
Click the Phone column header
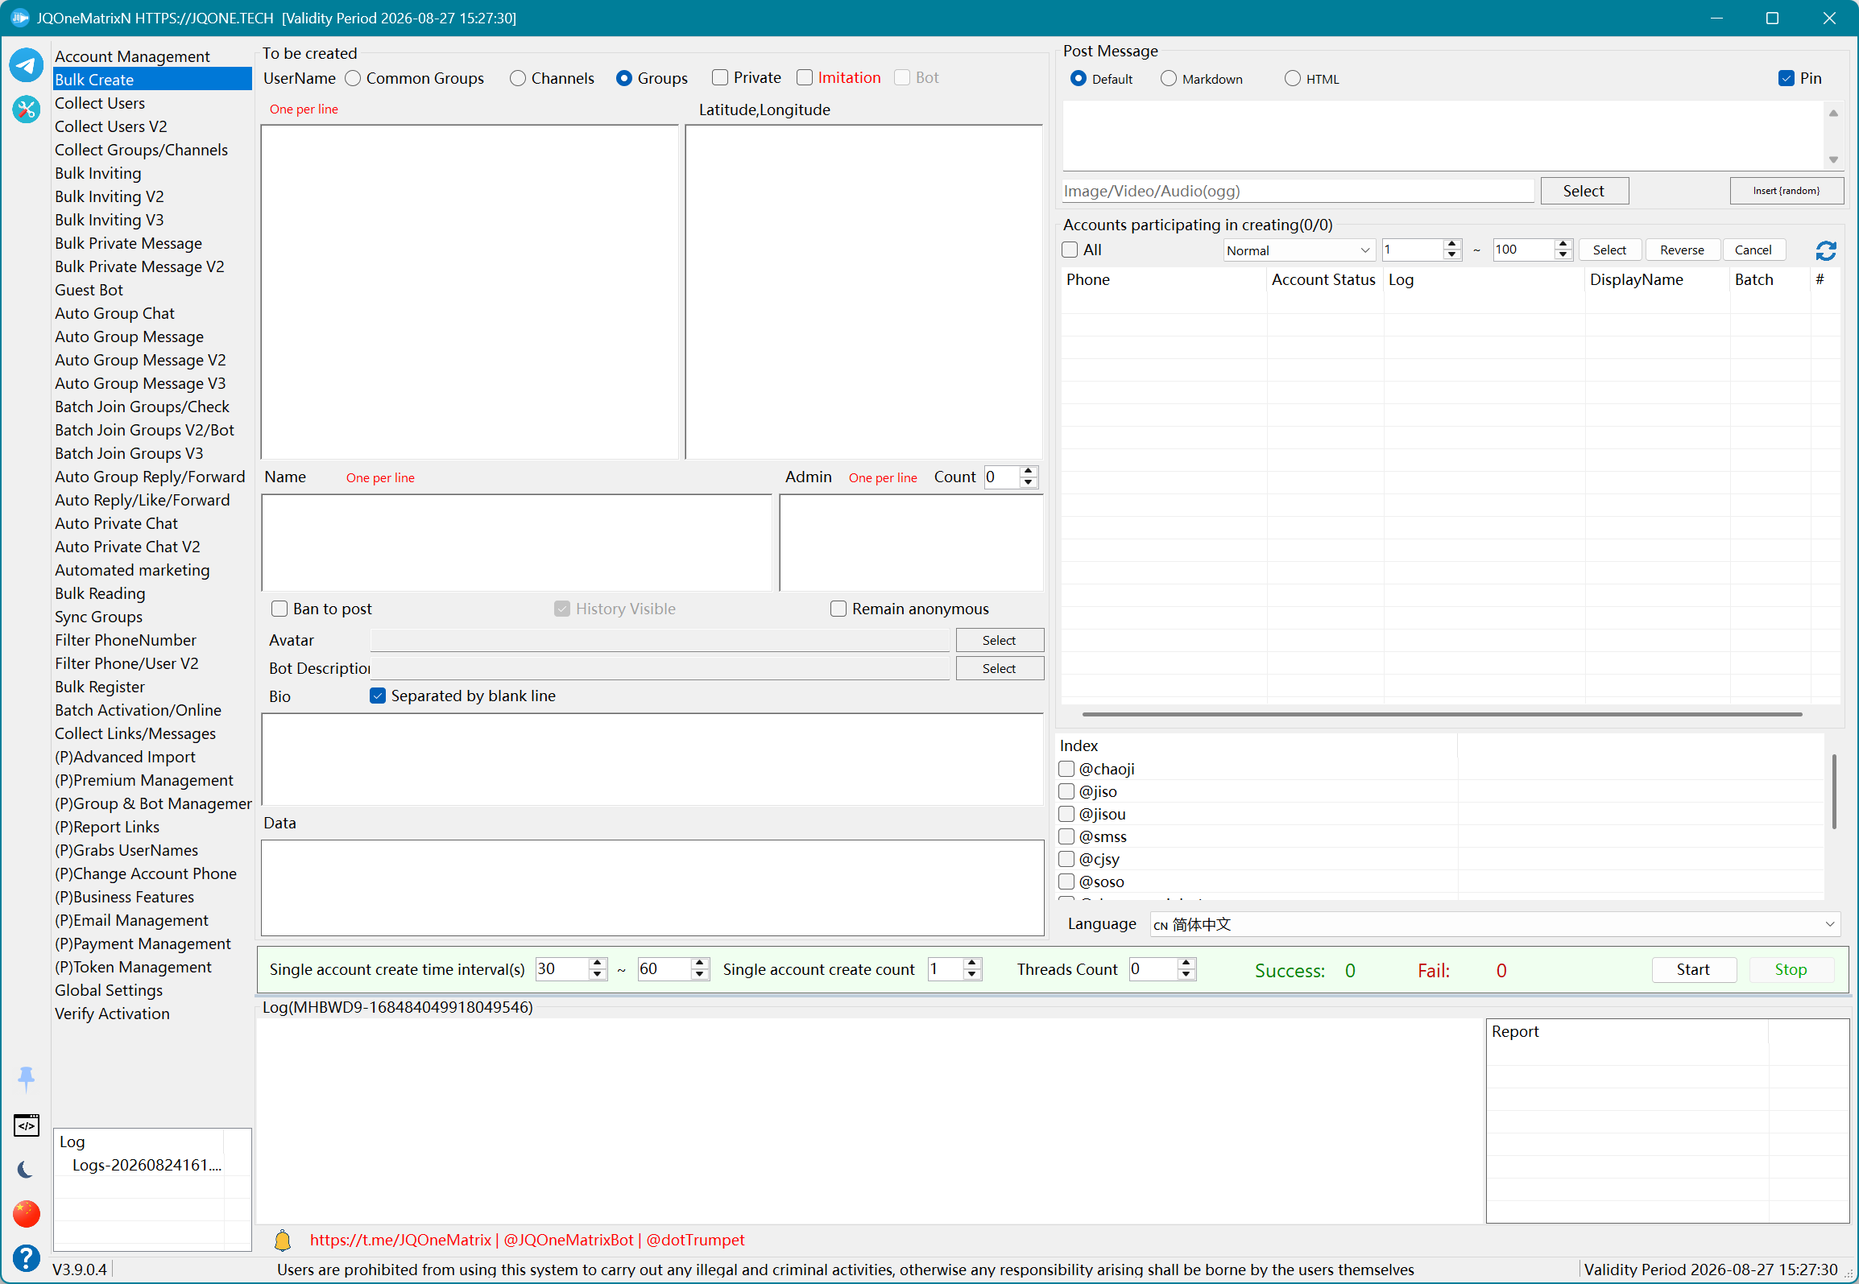(1164, 279)
